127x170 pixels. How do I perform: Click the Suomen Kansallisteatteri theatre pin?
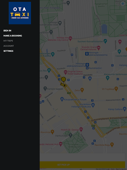105,41
